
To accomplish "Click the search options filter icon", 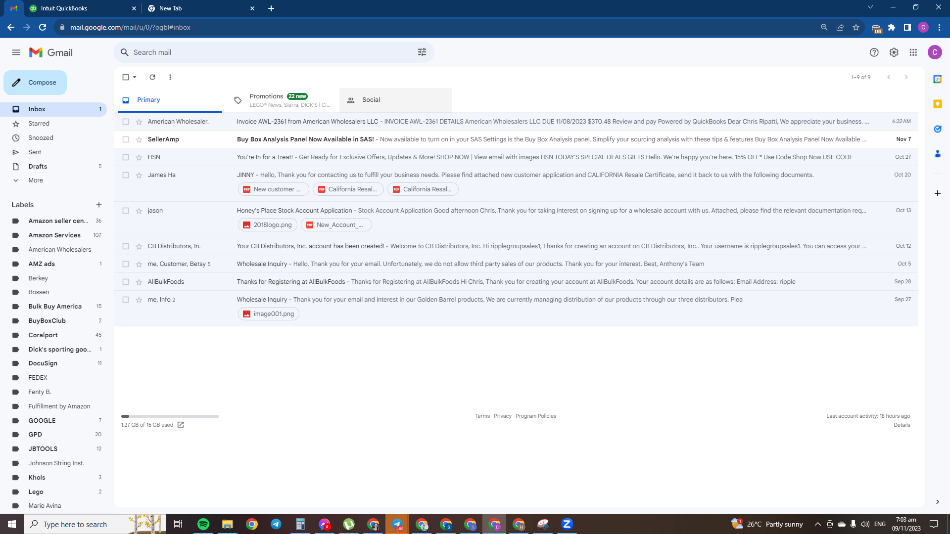I will [422, 52].
